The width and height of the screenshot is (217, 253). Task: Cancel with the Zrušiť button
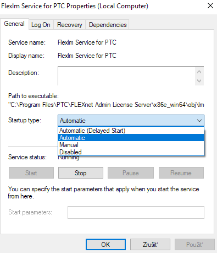coord(150,245)
